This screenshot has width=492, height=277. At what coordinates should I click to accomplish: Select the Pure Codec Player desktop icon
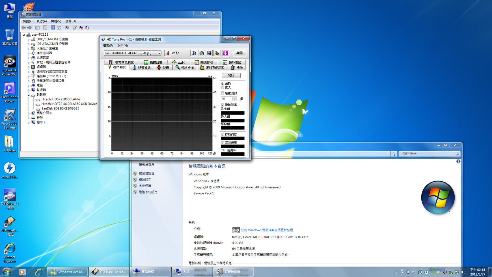click(x=10, y=93)
